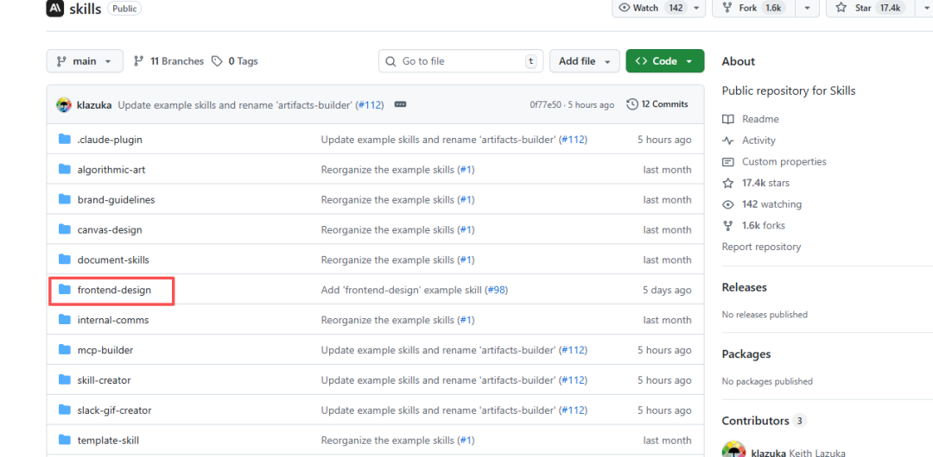Click the klazuka author avatar in commit bar
Viewport: 933px width, 457px height.
[x=64, y=105]
